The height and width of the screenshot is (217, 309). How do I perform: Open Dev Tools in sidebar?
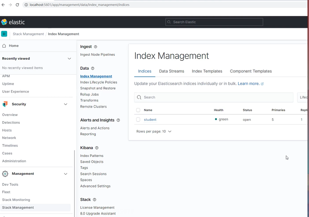pos(10,184)
